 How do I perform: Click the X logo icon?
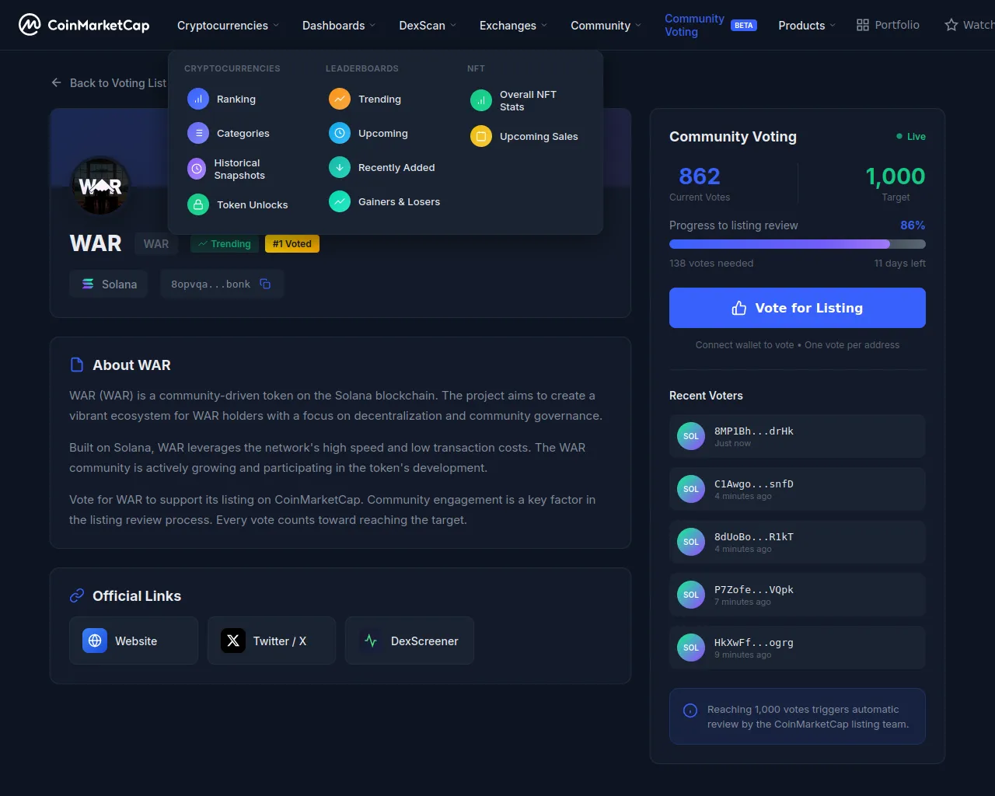pyautogui.click(x=233, y=641)
